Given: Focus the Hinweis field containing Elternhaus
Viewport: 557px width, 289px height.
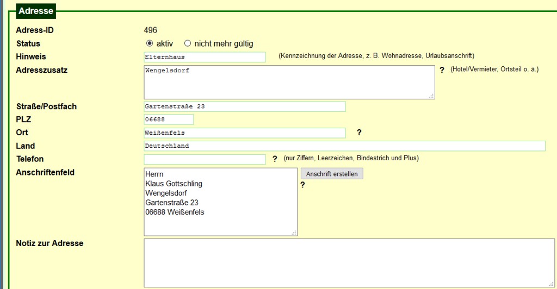Looking at the screenshot, I should click(205, 57).
